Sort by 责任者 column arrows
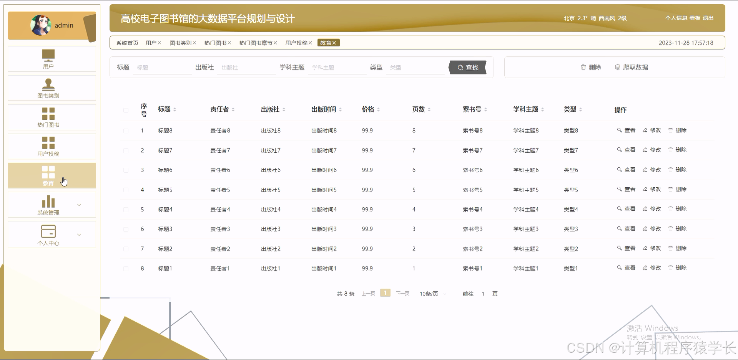 point(233,110)
